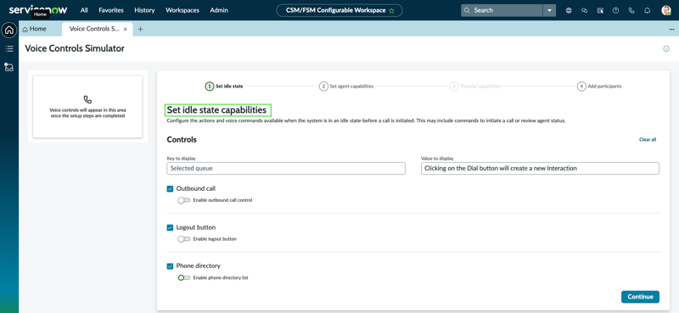Open the search options dropdown arrow

point(549,10)
